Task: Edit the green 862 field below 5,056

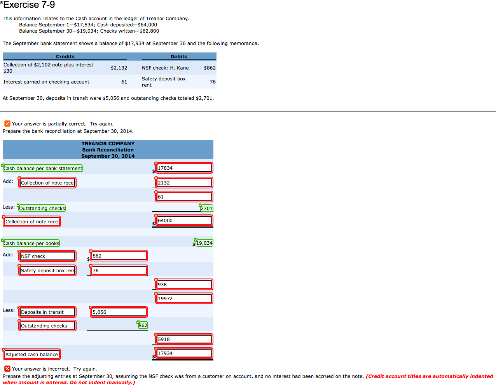Action: pyautogui.click(x=143, y=325)
